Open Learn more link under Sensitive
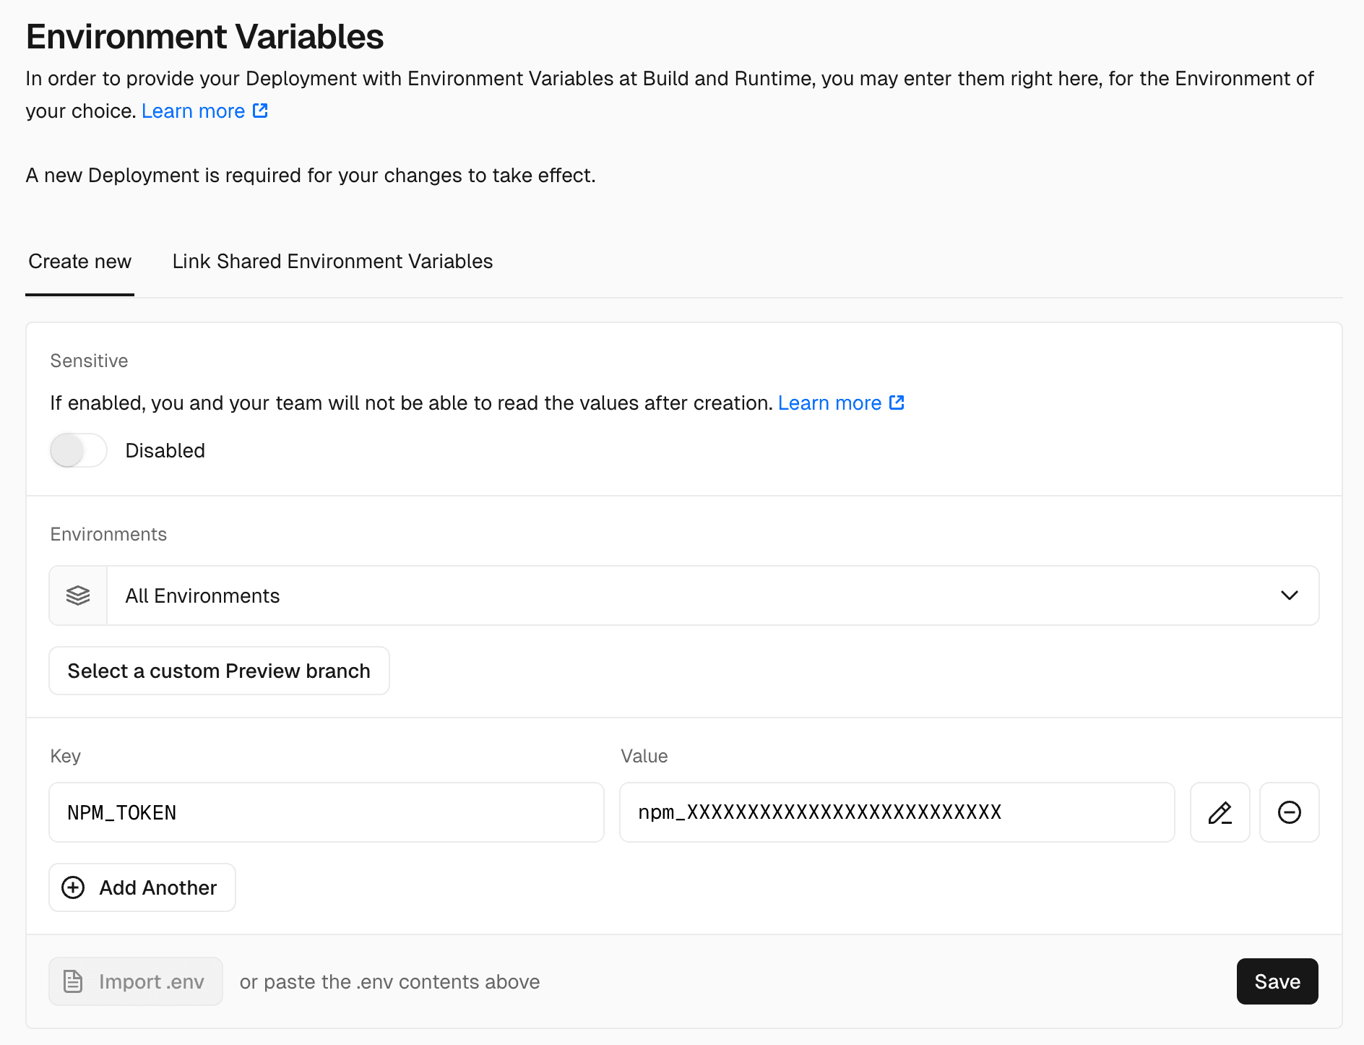 point(829,403)
